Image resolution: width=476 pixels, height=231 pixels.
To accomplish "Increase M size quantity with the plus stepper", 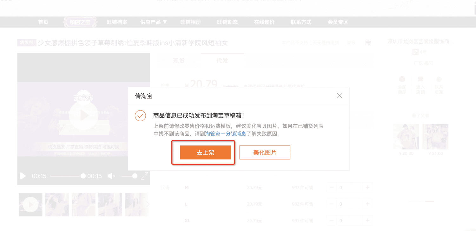I will pyautogui.click(x=367, y=187).
